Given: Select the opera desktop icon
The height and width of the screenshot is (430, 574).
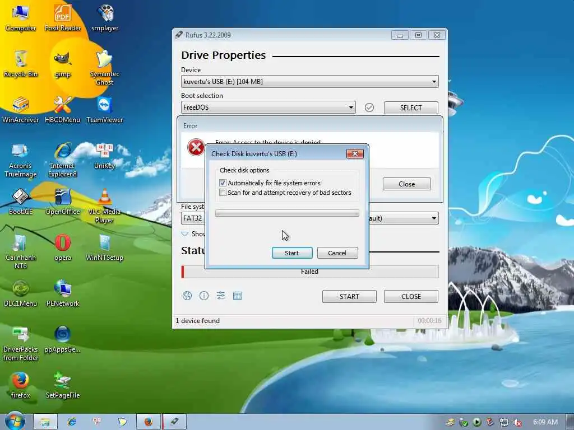Looking at the screenshot, I should [x=63, y=247].
